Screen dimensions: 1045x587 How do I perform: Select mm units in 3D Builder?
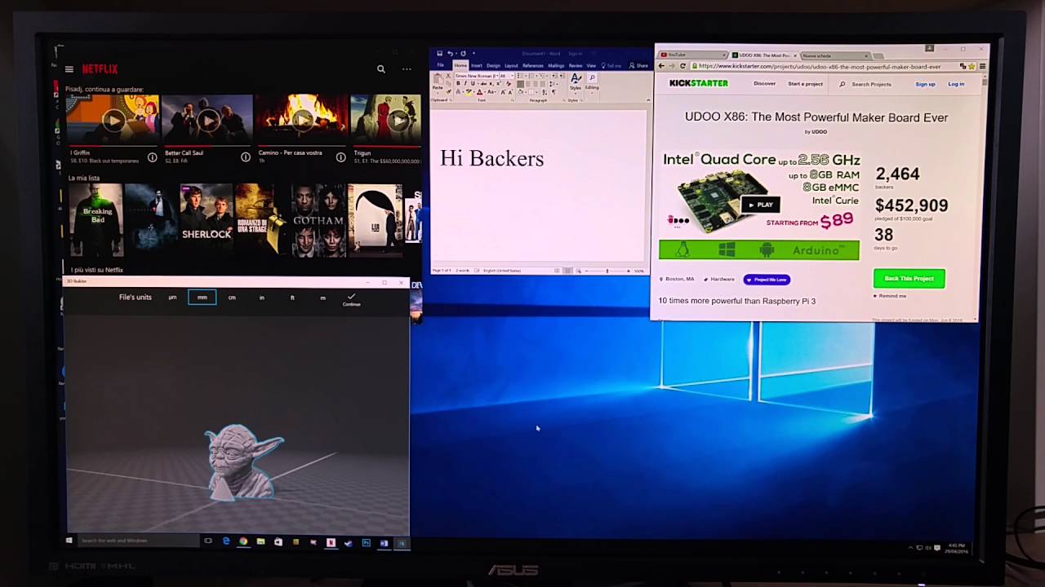pos(202,298)
